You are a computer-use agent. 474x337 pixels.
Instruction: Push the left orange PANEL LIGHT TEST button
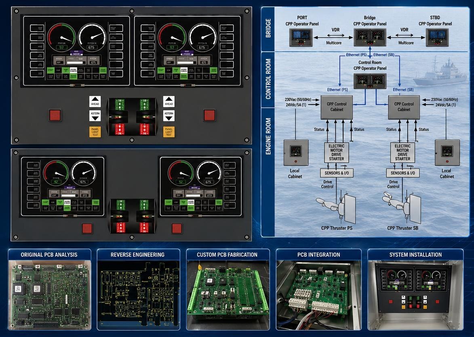pyautogui.click(x=95, y=132)
